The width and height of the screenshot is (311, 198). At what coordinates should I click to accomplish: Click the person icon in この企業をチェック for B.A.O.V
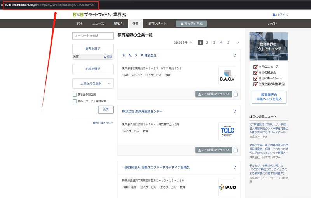pyautogui.click(x=199, y=94)
